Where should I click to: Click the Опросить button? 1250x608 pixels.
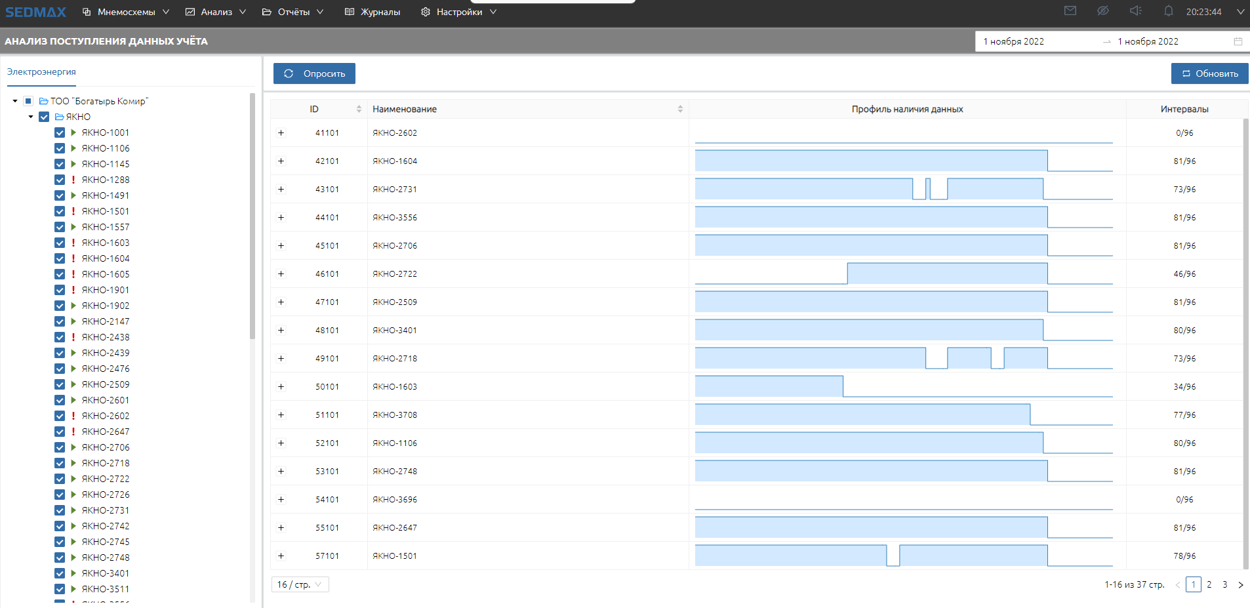point(314,73)
